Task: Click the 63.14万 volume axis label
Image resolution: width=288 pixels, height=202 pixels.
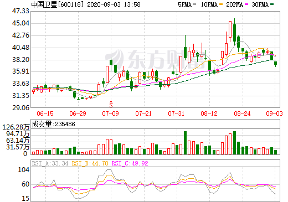Action: [18, 141]
